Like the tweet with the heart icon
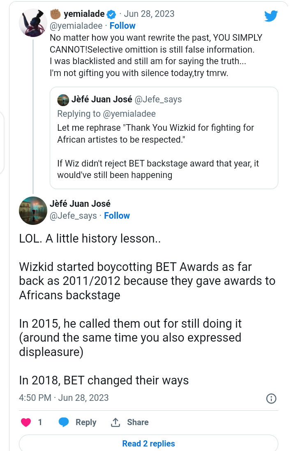The width and height of the screenshot is (296, 451). tap(26, 422)
